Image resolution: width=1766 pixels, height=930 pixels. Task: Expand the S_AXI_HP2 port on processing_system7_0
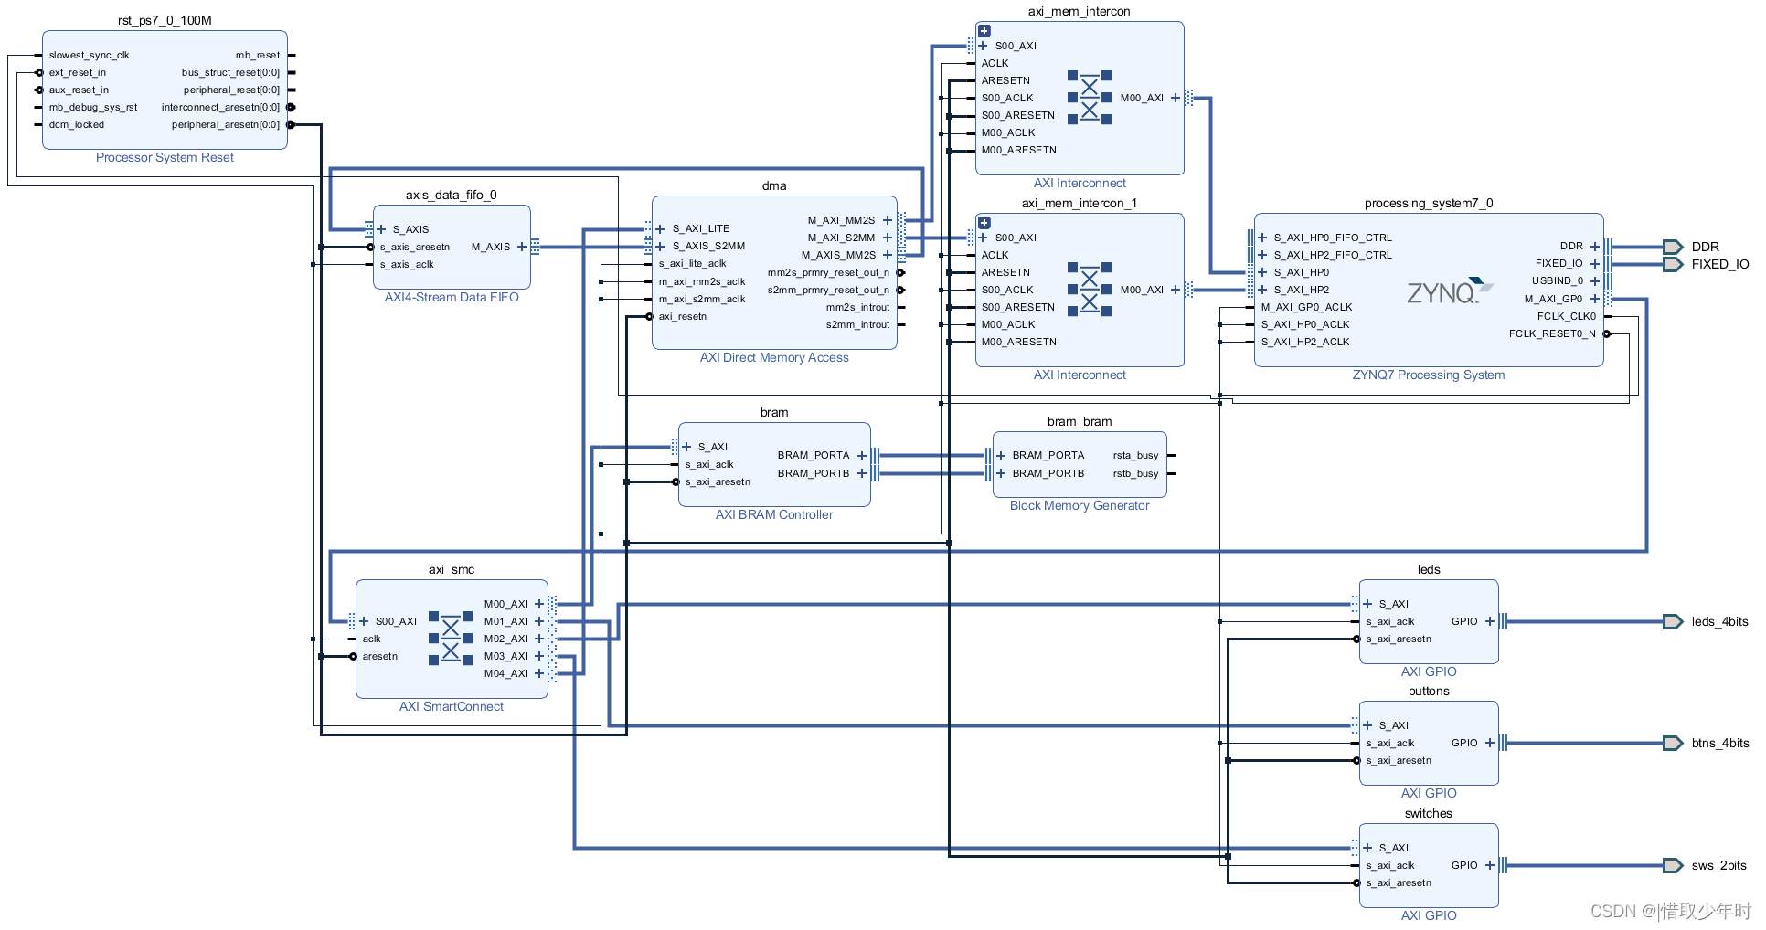click(1262, 290)
